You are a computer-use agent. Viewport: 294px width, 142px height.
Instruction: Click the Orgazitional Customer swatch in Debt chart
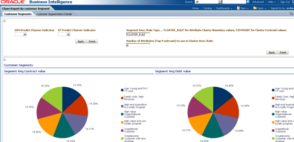[x=273, y=131]
